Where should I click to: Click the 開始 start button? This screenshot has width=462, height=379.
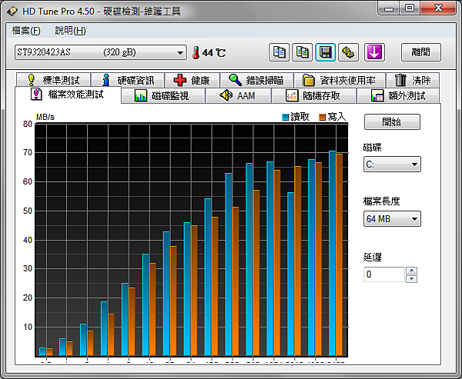click(392, 121)
